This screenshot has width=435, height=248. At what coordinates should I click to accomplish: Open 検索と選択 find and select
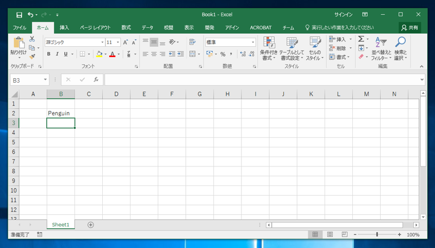coord(400,48)
